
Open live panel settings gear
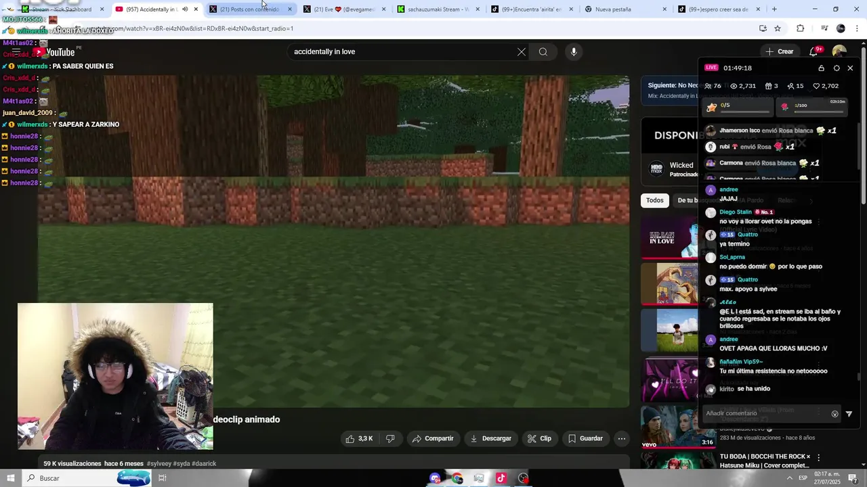tap(837, 68)
